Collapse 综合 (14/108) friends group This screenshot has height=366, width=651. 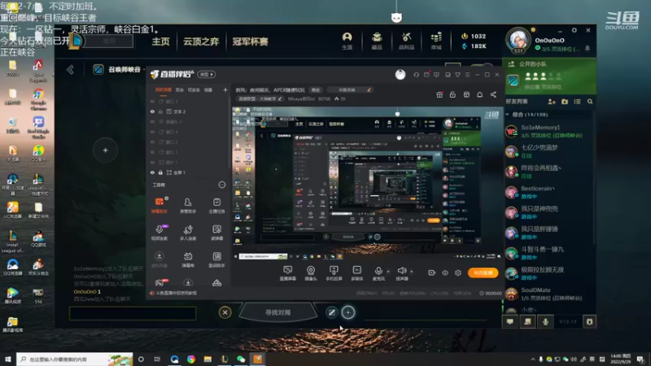pyautogui.click(x=508, y=114)
